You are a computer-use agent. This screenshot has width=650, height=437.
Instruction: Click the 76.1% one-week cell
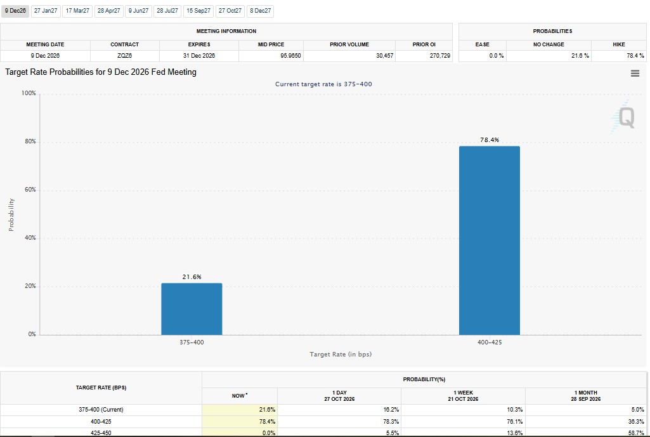pos(463,422)
